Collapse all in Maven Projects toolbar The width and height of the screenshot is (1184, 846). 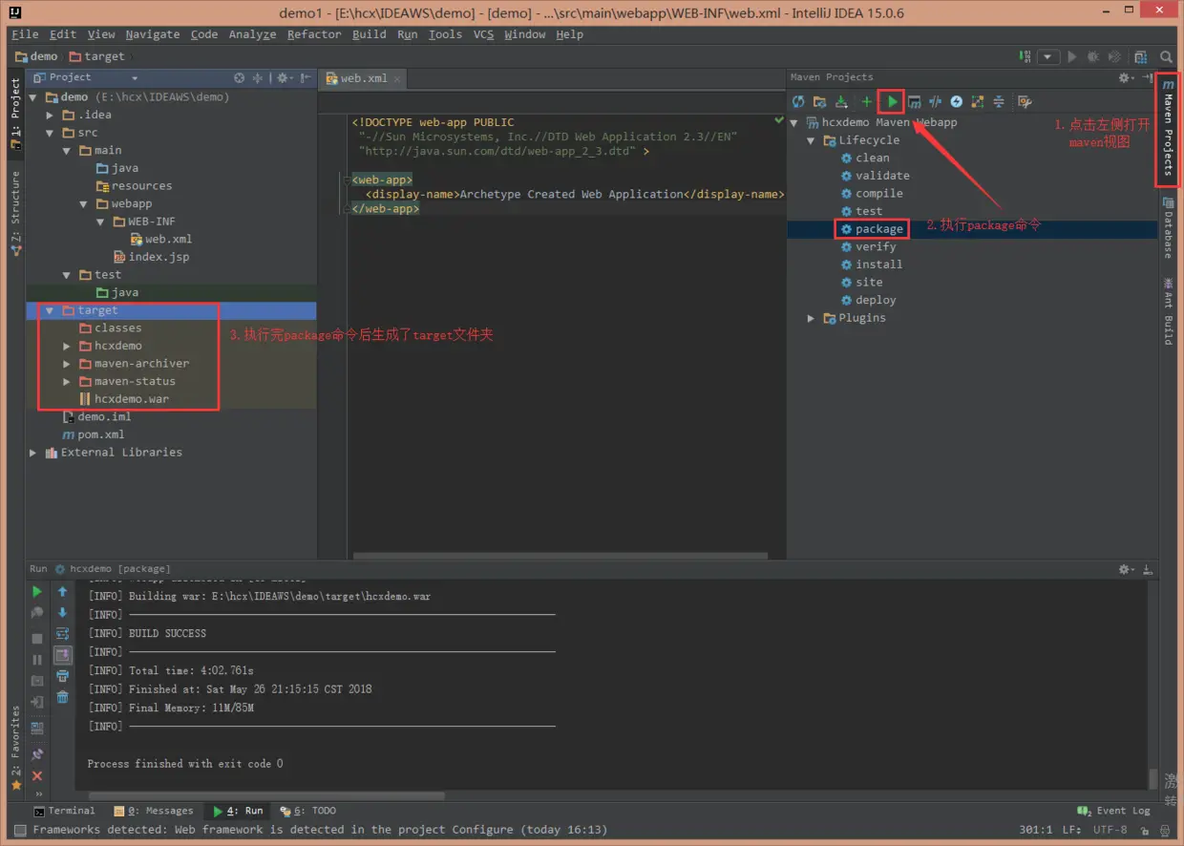[x=999, y=101]
